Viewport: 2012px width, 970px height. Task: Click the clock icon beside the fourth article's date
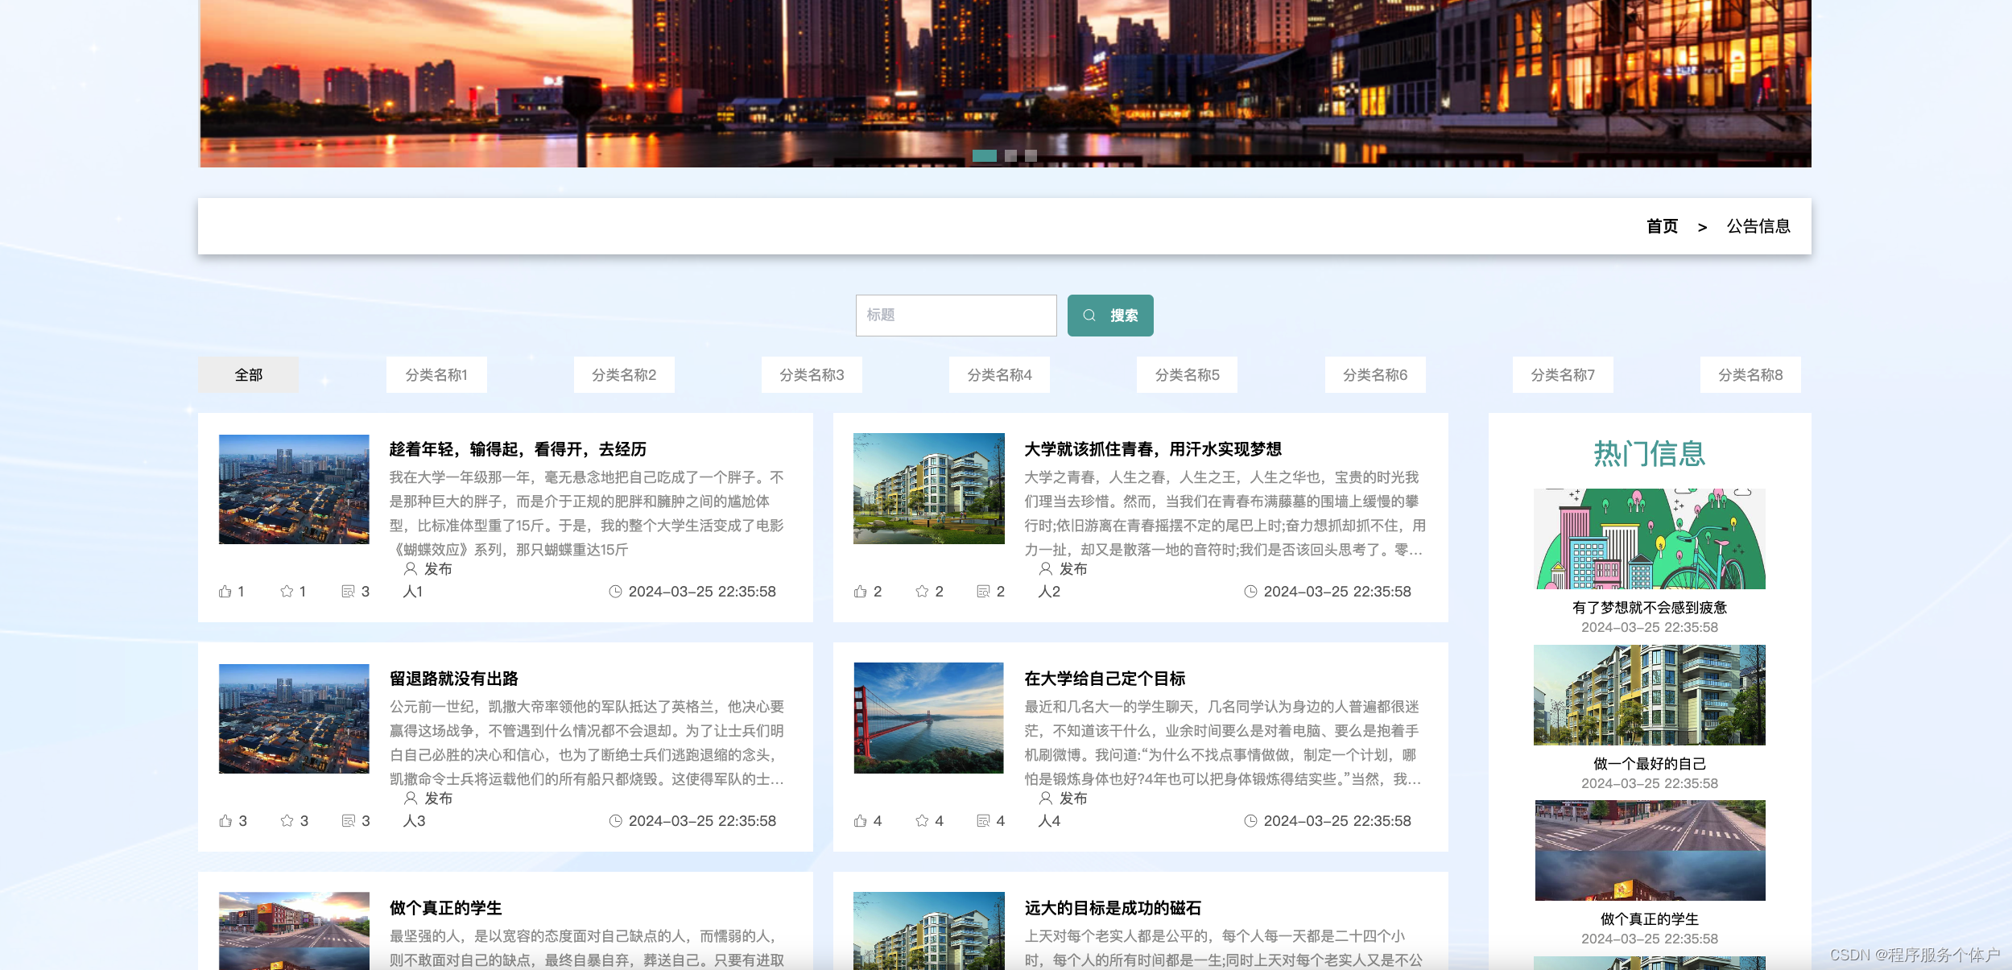[1250, 821]
